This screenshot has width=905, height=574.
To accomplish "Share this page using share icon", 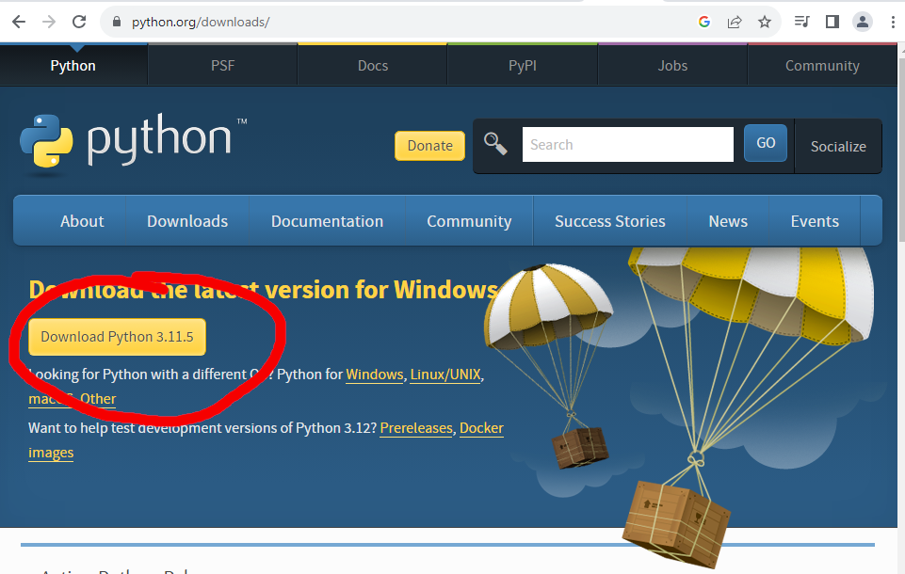I will point(735,22).
